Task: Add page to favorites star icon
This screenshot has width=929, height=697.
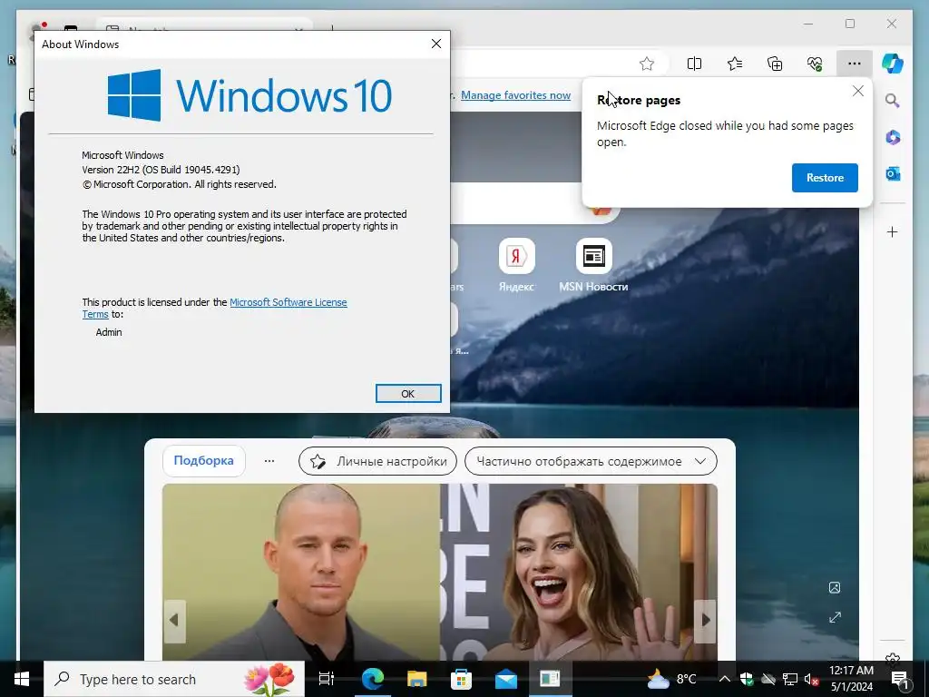Action: coord(647,64)
